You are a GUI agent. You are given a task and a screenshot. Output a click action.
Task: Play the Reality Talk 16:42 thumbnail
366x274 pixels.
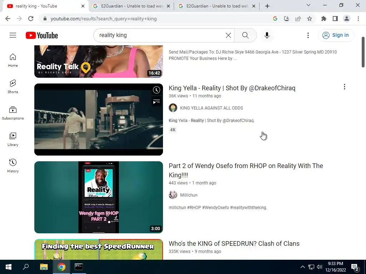[x=99, y=61]
